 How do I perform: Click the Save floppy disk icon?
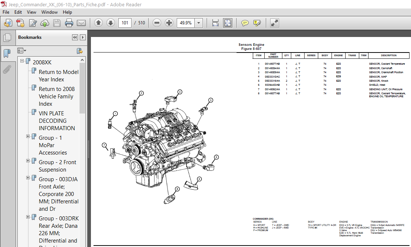[x=57, y=23]
